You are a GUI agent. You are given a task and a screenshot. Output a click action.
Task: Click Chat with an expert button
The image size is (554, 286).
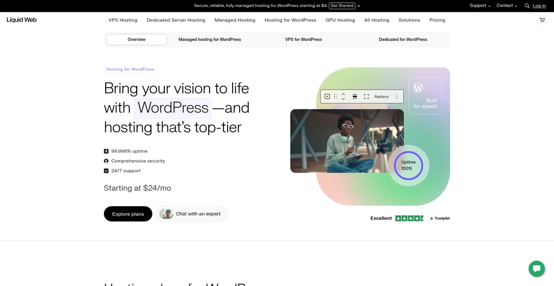coord(192,214)
